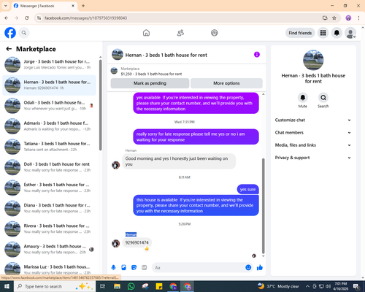
Task: Click More options button
Action: pyautogui.click(x=226, y=83)
